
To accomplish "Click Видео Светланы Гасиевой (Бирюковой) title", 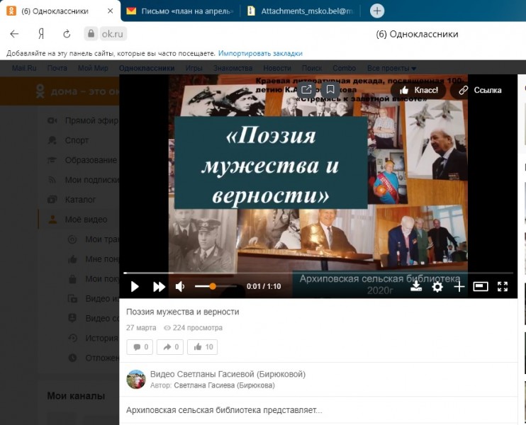I will point(228,374).
